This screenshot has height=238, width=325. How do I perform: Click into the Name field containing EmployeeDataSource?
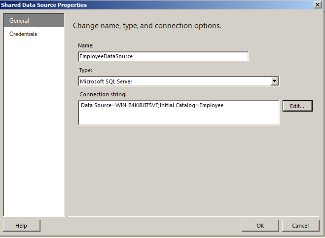pyautogui.click(x=163, y=56)
